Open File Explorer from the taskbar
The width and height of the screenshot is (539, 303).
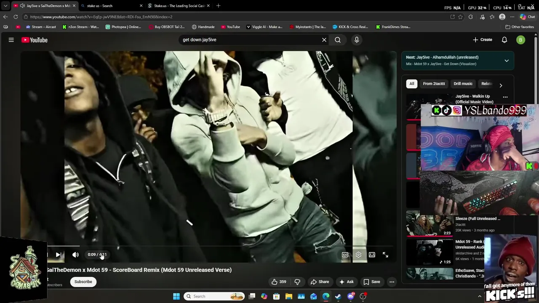point(289,296)
